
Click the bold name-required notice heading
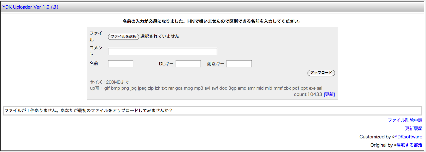coord(213,22)
